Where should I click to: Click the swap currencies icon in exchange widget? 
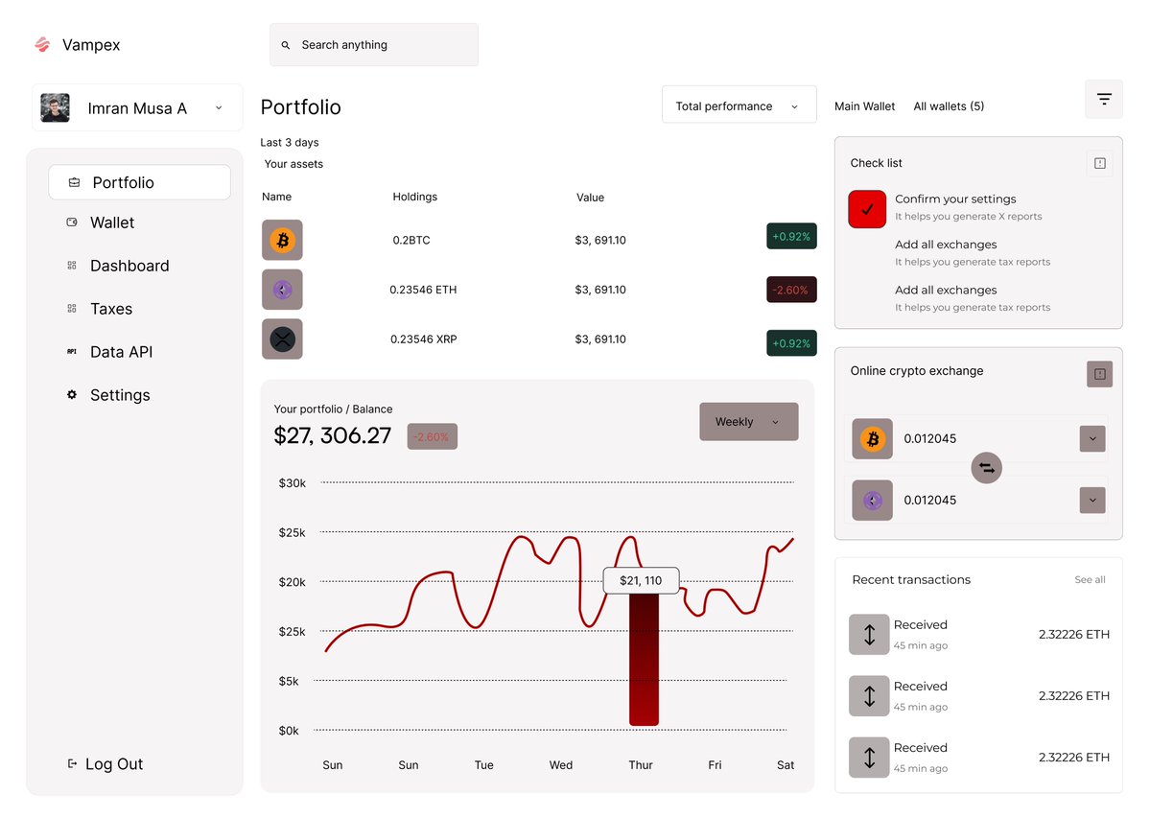coord(986,468)
